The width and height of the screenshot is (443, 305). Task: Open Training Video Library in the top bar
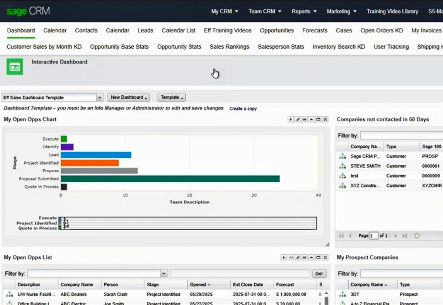click(x=392, y=11)
